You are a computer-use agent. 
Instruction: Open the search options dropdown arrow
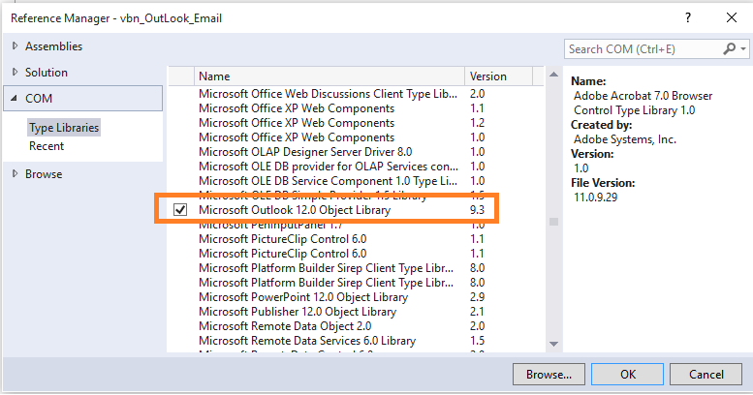pyautogui.click(x=743, y=49)
